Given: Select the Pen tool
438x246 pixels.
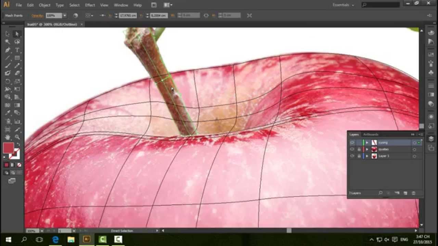Looking at the screenshot, I should tap(8, 50).
